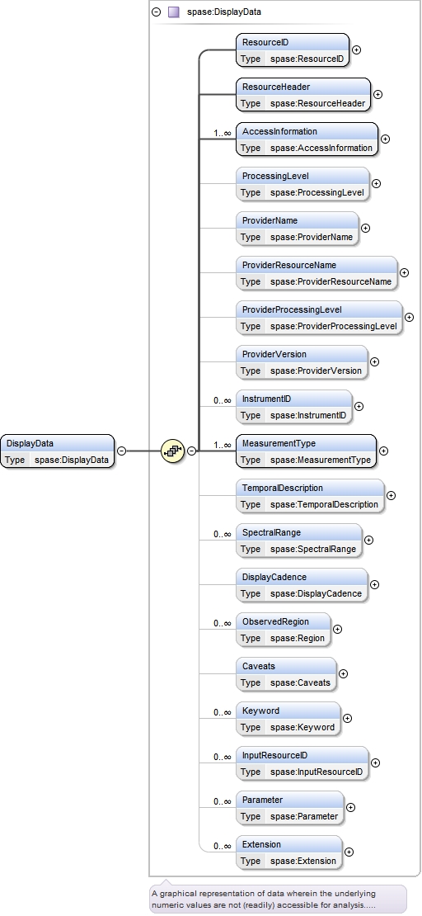Screen dimensions: 422x916
Task: Click the DisplayData description annotation
Action: [x=278, y=899]
